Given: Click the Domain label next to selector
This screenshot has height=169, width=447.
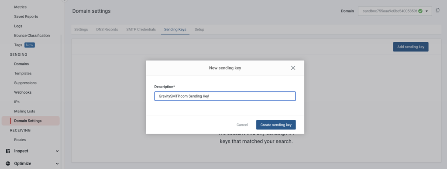Looking at the screenshot, I should pos(347,11).
